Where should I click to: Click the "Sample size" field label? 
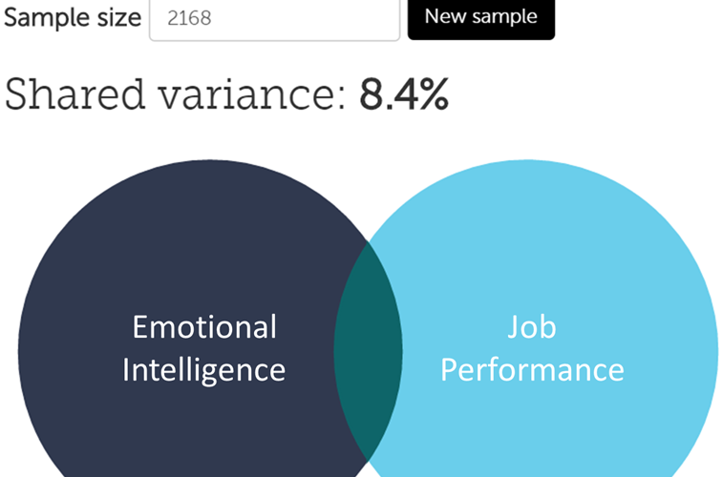coord(73,17)
